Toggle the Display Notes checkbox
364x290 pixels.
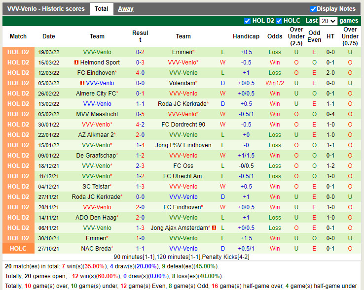[x=313, y=9]
